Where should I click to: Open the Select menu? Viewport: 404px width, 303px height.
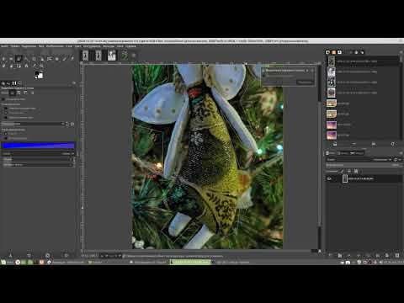coord(29,46)
